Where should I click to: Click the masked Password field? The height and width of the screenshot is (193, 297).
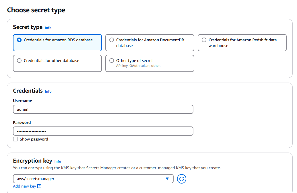pyautogui.click(x=103, y=131)
